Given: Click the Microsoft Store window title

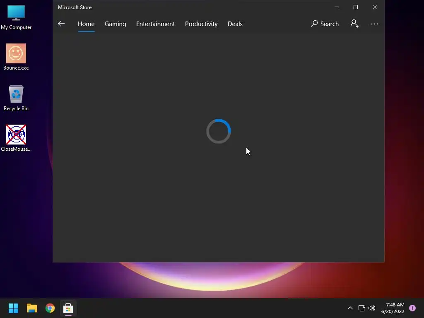Looking at the screenshot, I should pyautogui.click(x=75, y=7).
